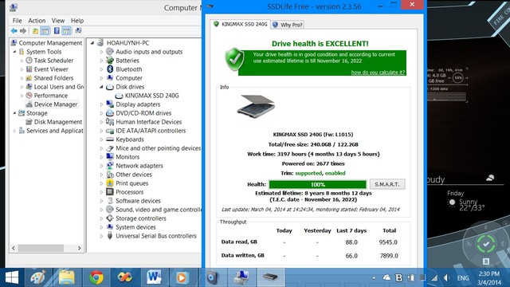The height and width of the screenshot is (287, 510).
Task: Expand the Display adapters category
Action: pyautogui.click(x=101, y=104)
